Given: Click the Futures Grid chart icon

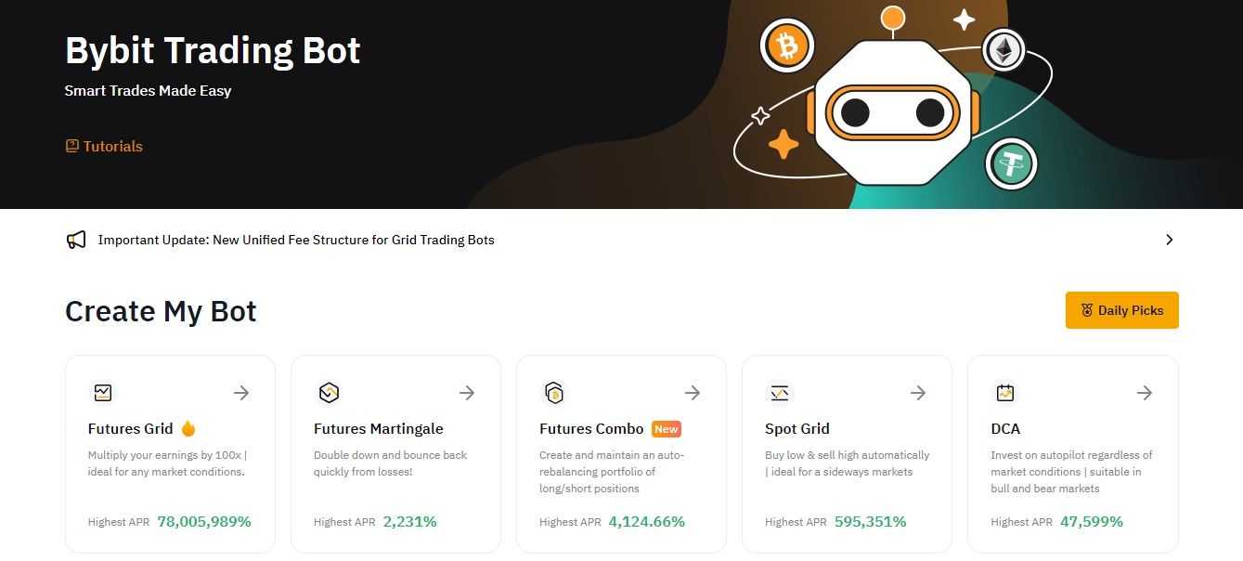Looking at the screenshot, I should 103,393.
